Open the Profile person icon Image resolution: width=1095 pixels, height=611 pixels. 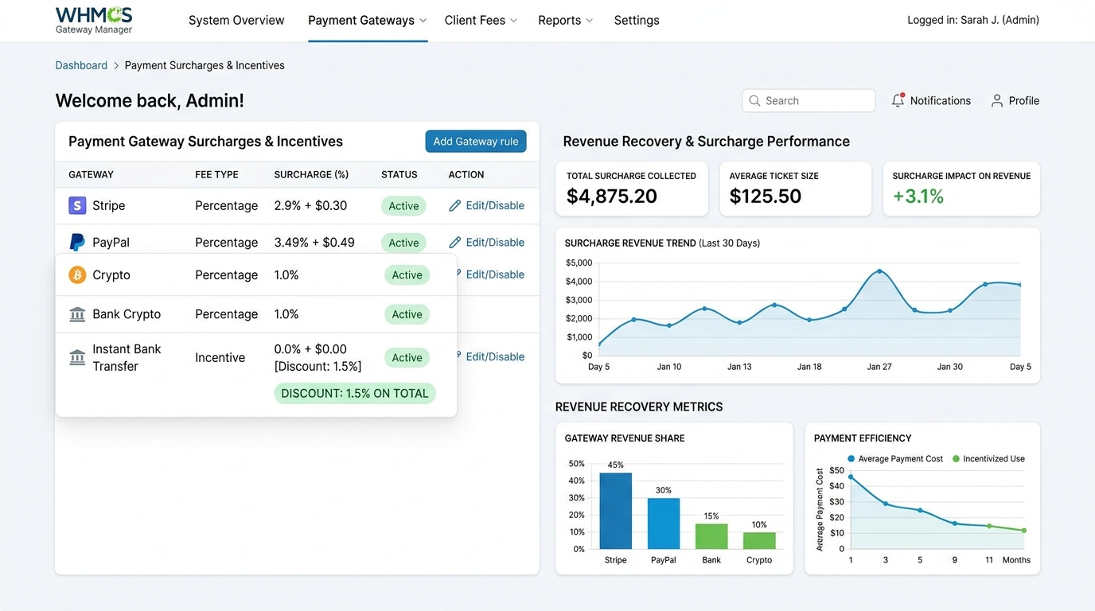point(996,101)
